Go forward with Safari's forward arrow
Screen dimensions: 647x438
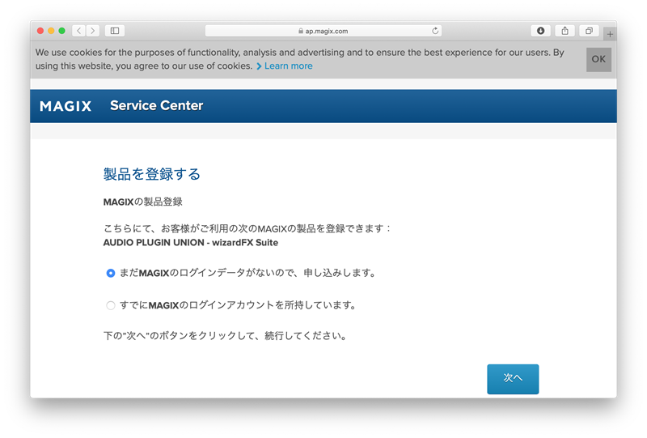point(93,31)
